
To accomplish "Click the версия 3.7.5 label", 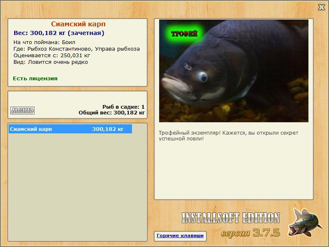I will click(x=250, y=233).
